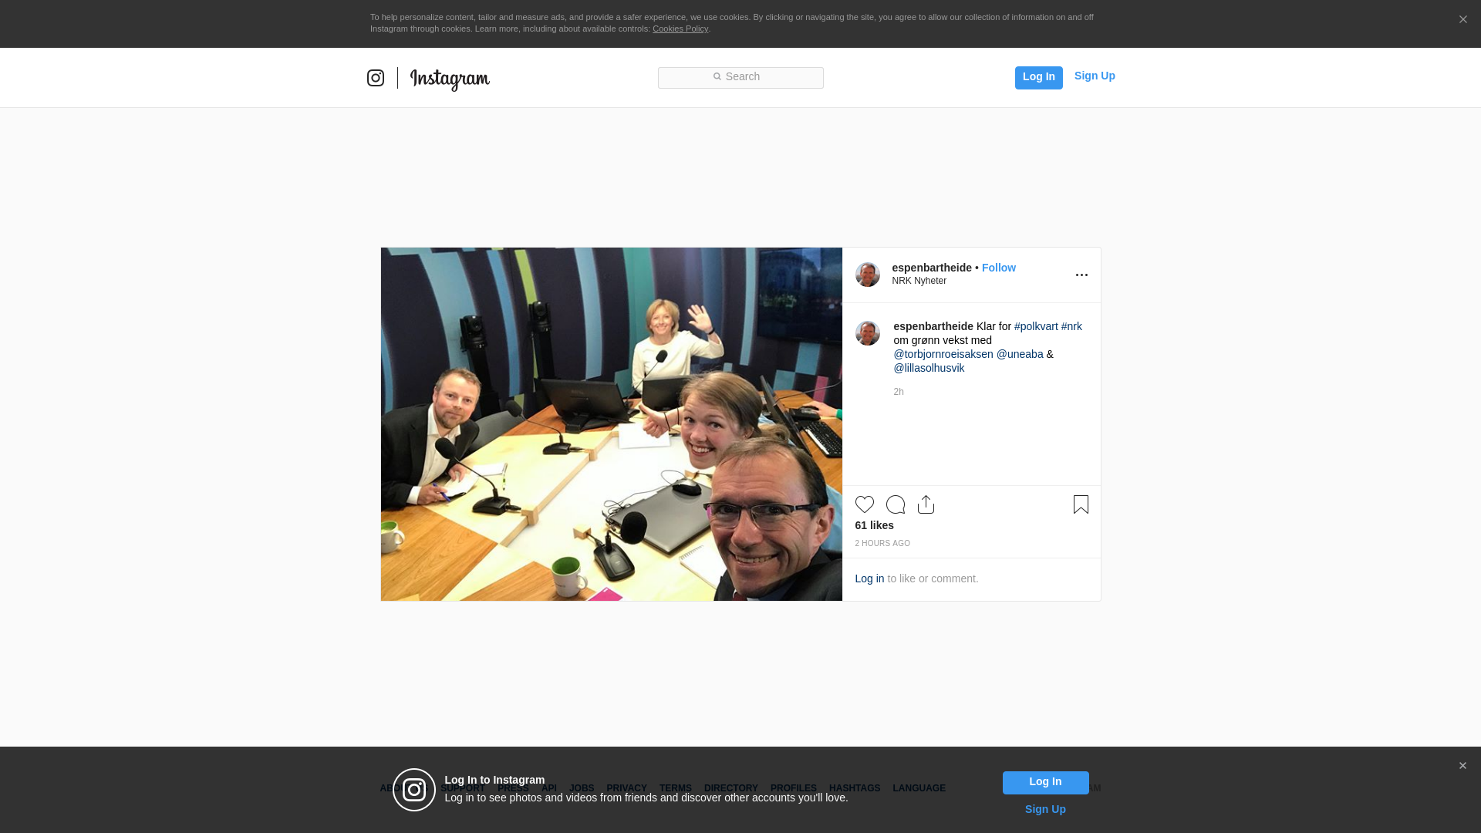Viewport: 1481px width, 833px height.
Task: Click Instagram logo circle in bottom banner
Action: click(x=414, y=790)
